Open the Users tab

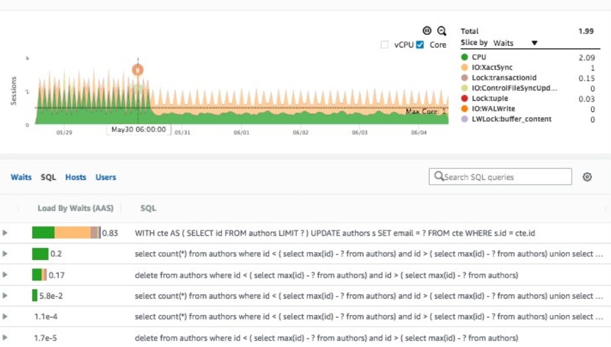click(105, 177)
